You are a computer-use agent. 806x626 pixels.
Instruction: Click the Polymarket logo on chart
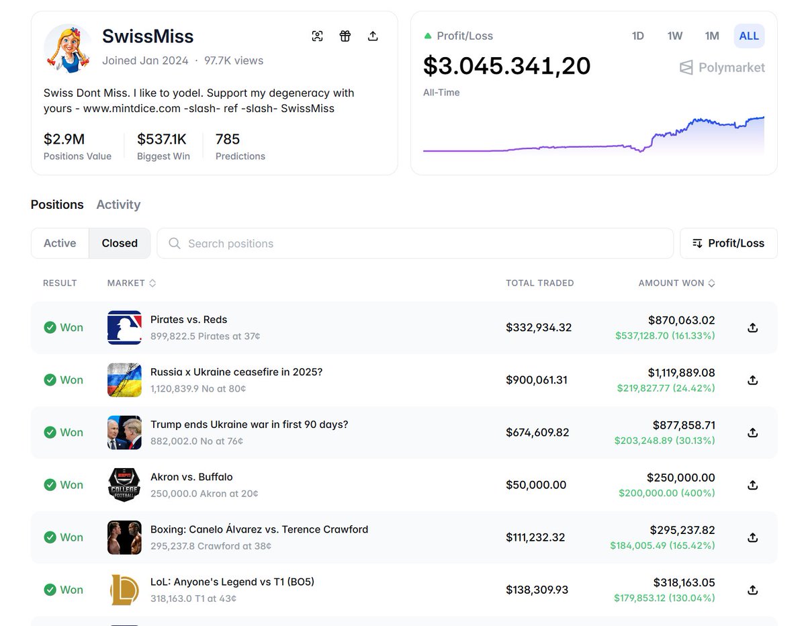pos(723,67)
